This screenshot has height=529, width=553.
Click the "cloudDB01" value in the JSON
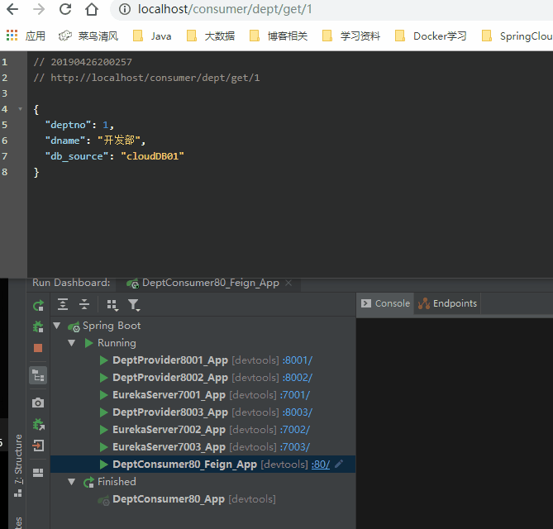point(152,156)
